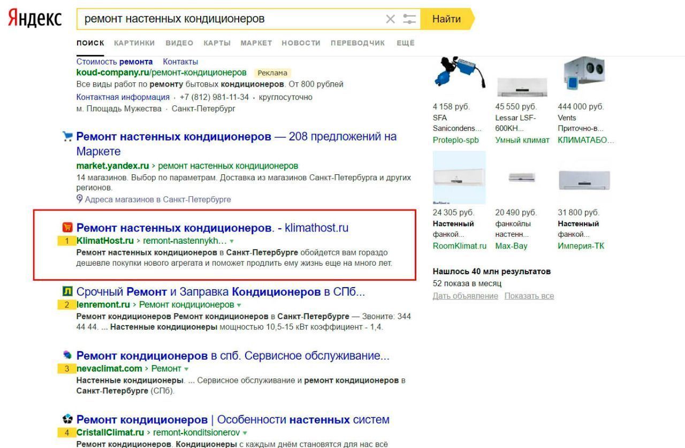Screen dimensions: 685x448
Task: Clear the search query with X icon
Action: pos(391,19)
